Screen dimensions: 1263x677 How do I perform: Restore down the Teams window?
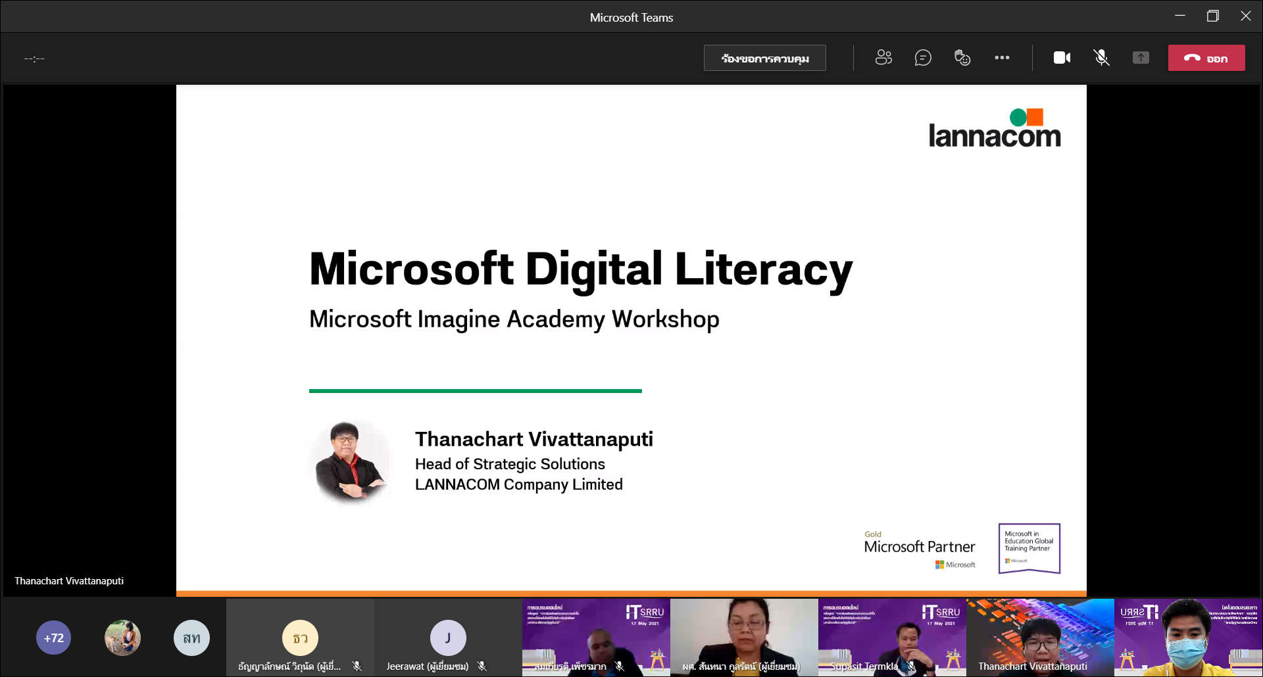coord(1212,16)
